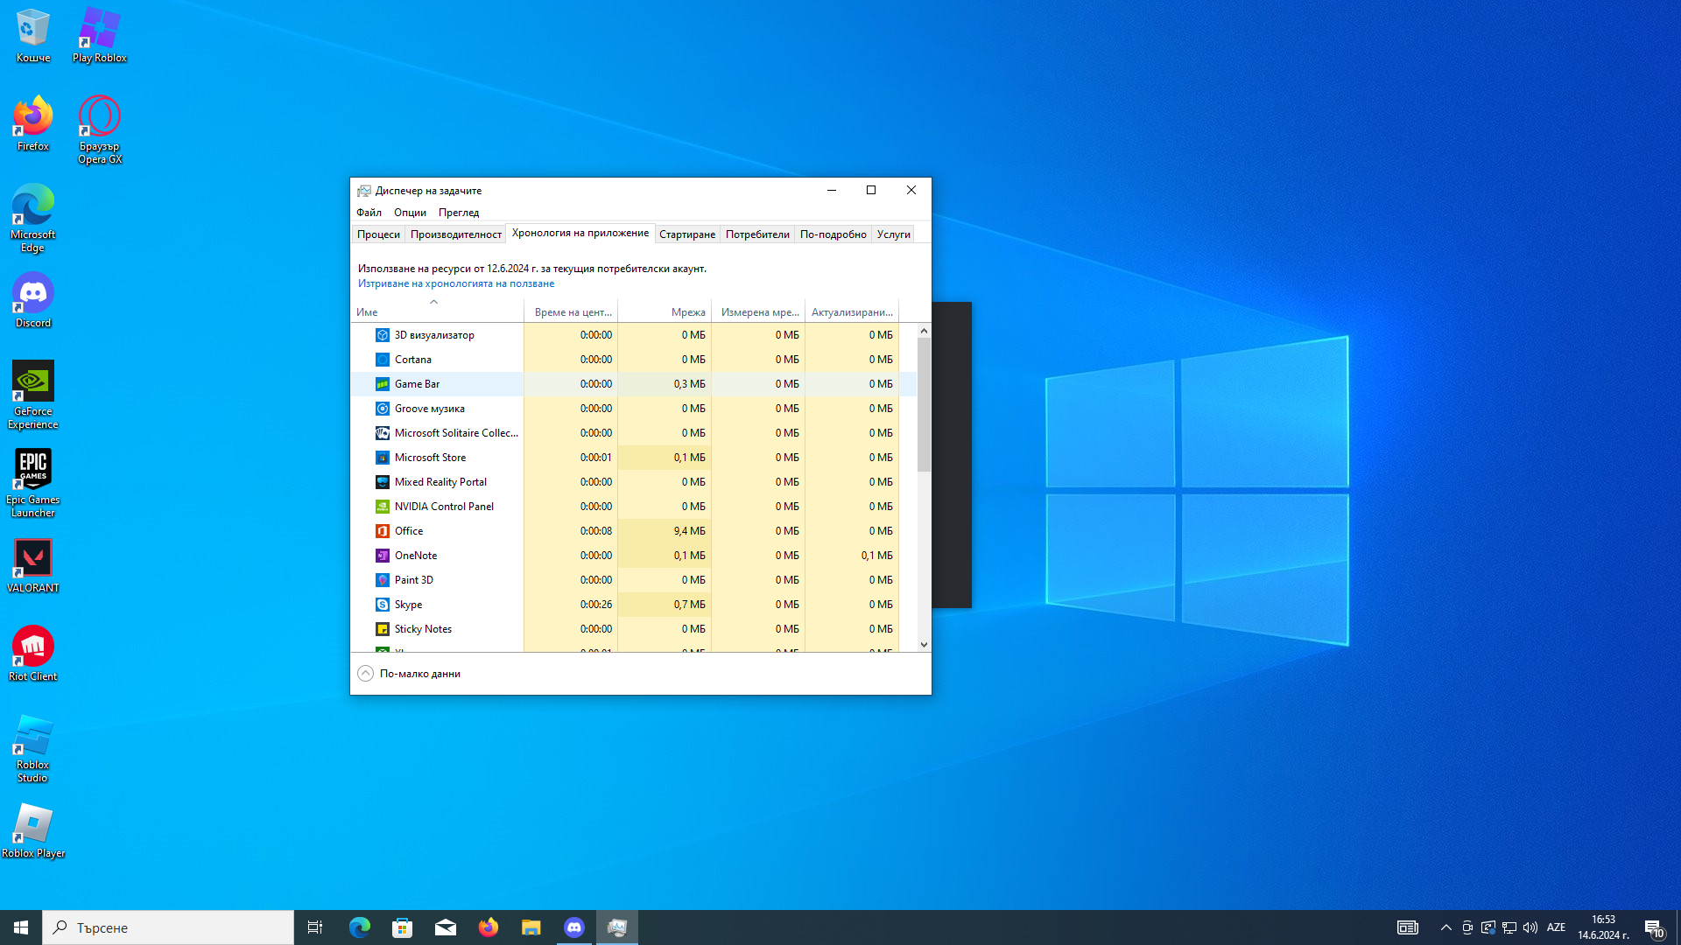1681x945 pixels.
Task: Click the Sticky Notes app icon
Action: (383, 629)
